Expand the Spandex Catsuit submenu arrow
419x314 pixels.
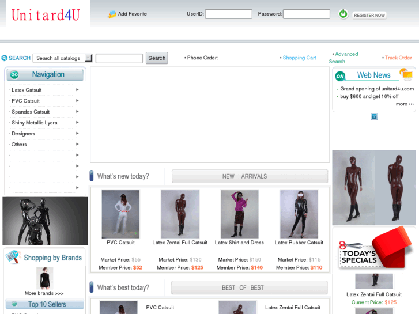77,111
